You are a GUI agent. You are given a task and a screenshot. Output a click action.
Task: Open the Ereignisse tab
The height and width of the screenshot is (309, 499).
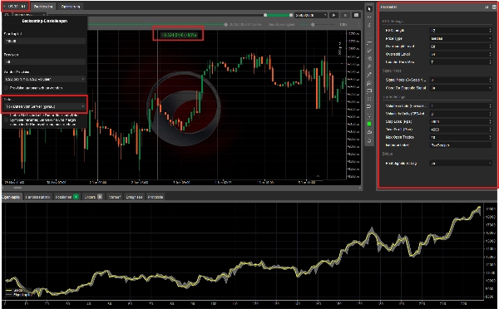(134, 197)
